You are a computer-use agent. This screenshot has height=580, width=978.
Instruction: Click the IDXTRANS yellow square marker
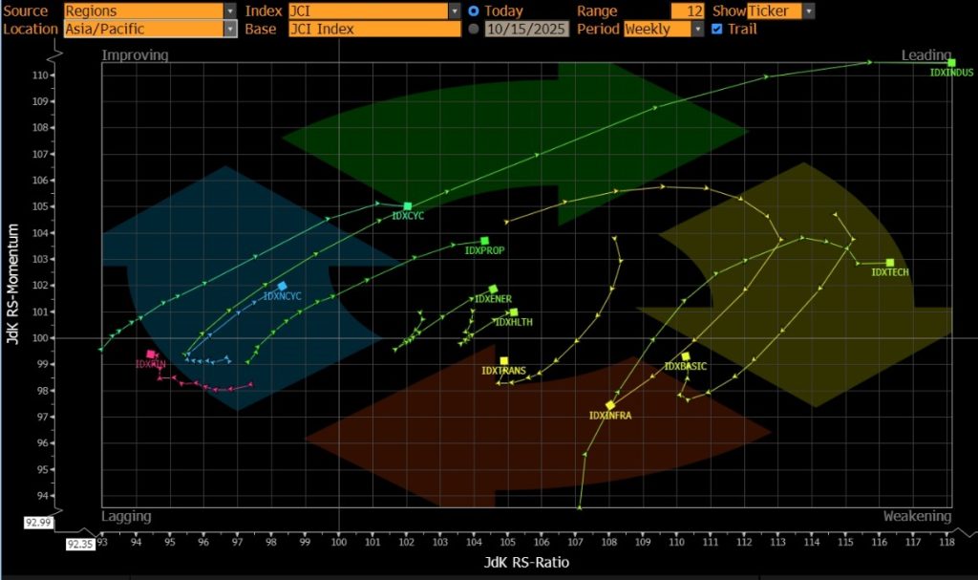(x=504, y=360)
